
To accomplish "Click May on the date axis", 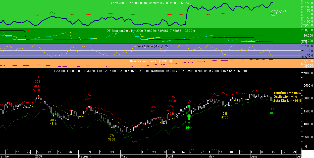I will point(212,156).
